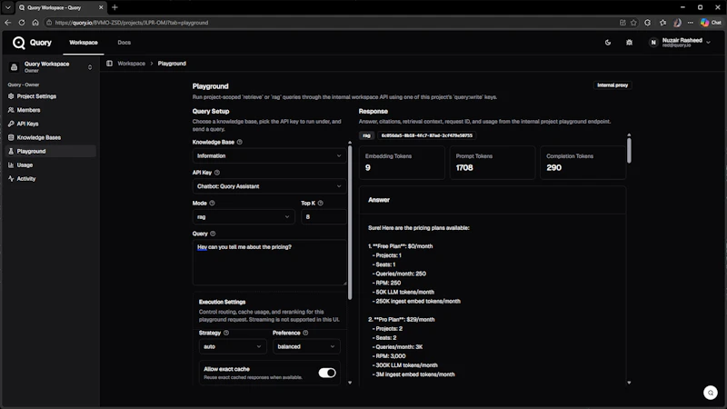Screen dimensions: 727x409
Task: Toggle Allow exact cache switch
Action: 327,373
